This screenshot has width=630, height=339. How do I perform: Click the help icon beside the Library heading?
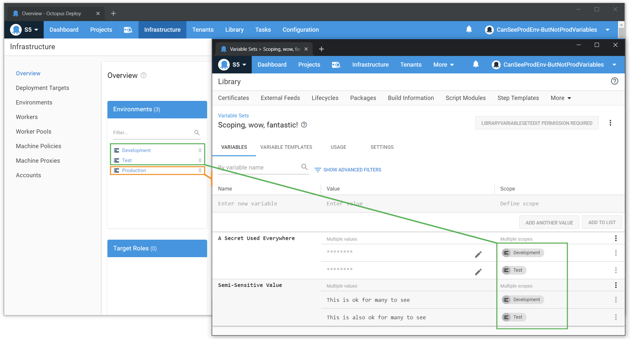coord(614,81)
